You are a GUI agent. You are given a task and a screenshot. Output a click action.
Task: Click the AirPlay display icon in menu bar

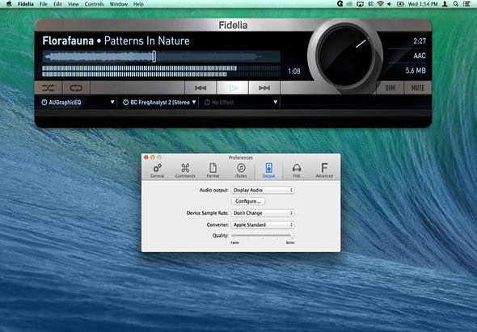[360, 4]
